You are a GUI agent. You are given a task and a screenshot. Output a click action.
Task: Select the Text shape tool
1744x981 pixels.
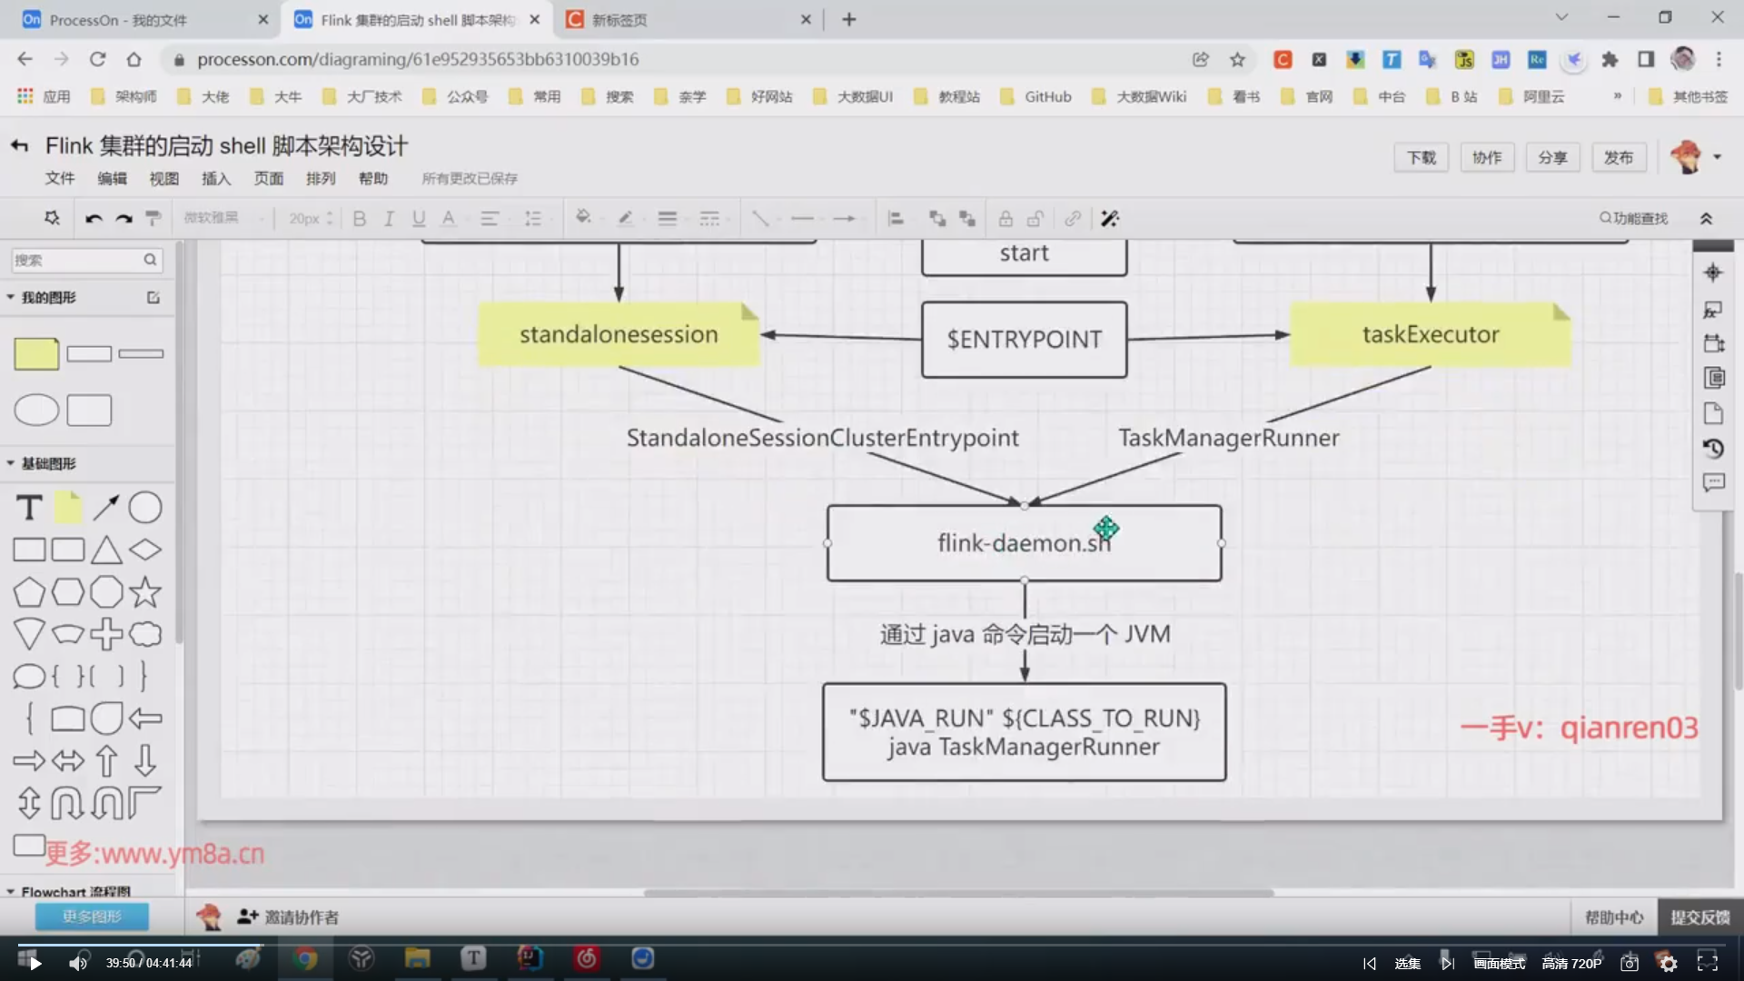[29, 508]
